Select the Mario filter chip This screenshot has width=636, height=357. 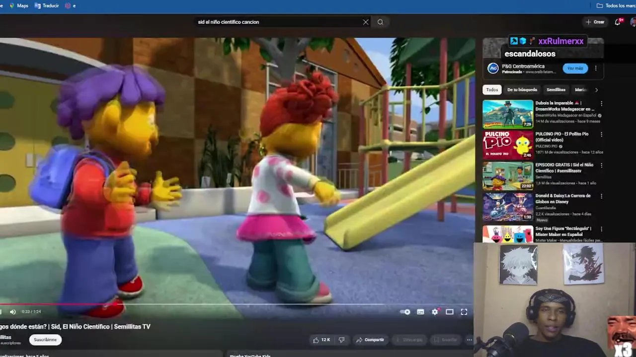point(580,90)
